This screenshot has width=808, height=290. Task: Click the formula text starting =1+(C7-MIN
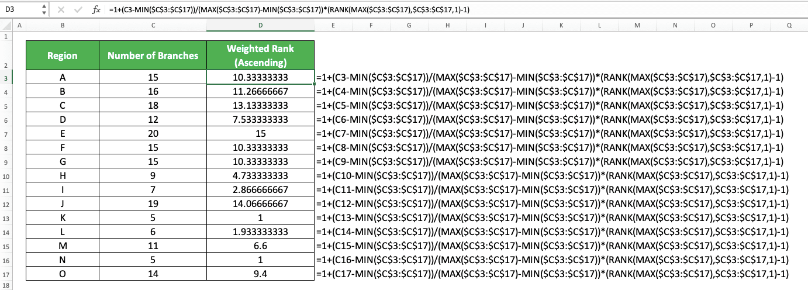tap(550, 134)
